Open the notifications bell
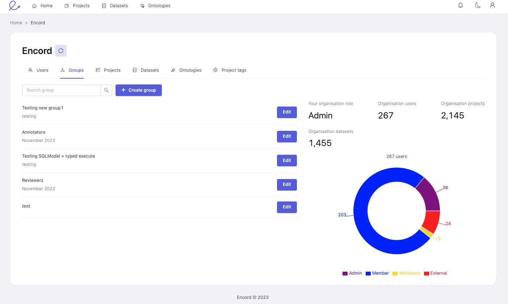 tap(461, 5)
